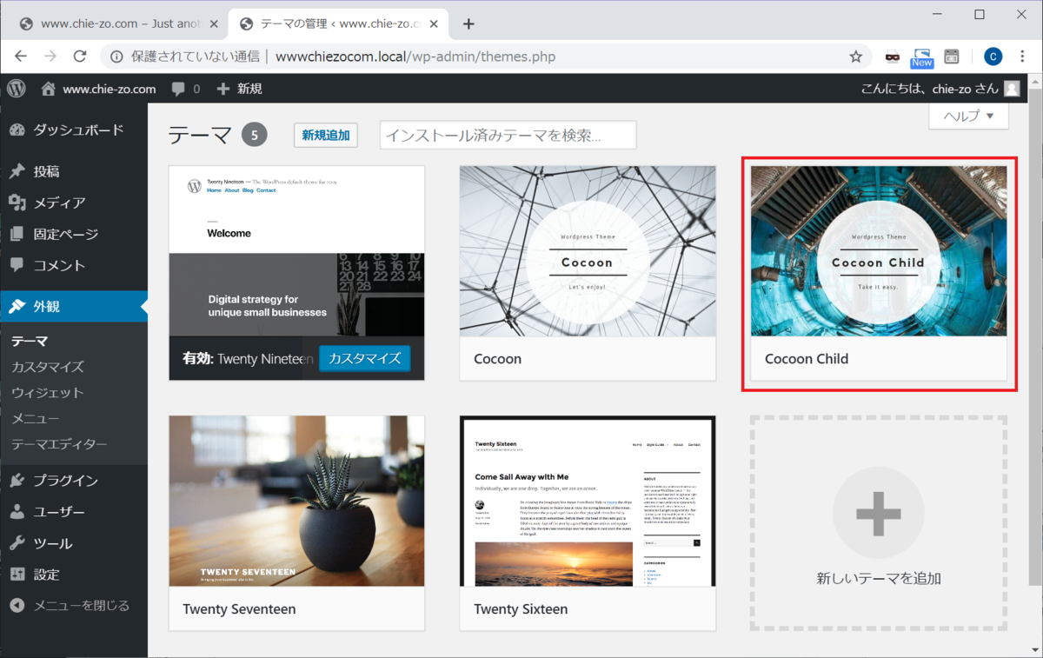
Task: Click browser back arrow
Action: [x=21, y=56]
